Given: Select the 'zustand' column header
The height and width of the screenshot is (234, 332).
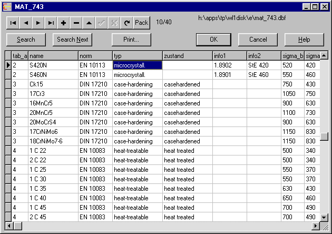Looking at the screenshot, I should click(x=187, y=56).
